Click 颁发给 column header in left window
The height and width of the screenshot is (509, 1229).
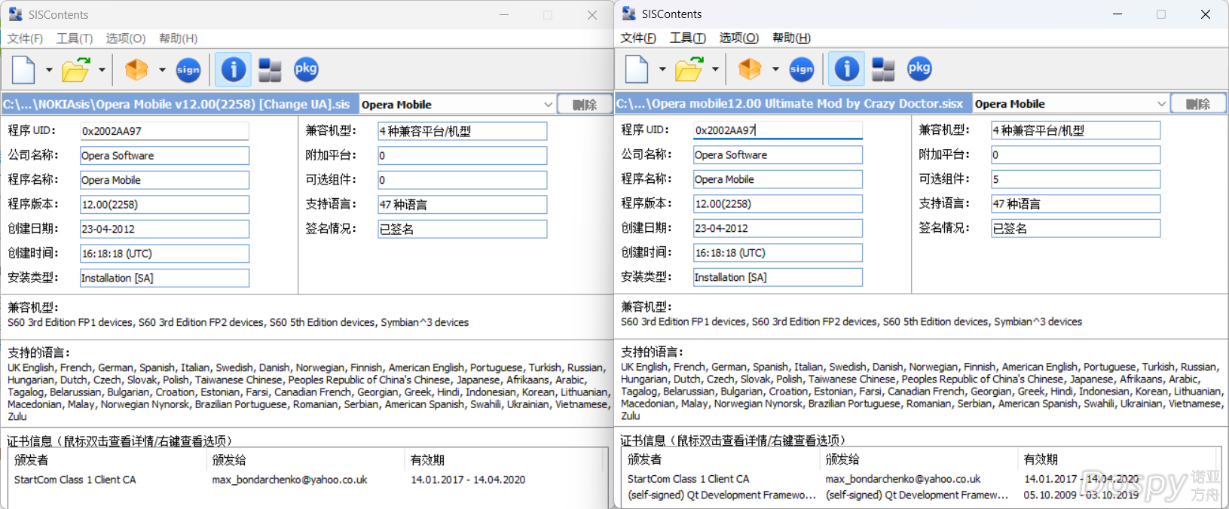[305, 460]
